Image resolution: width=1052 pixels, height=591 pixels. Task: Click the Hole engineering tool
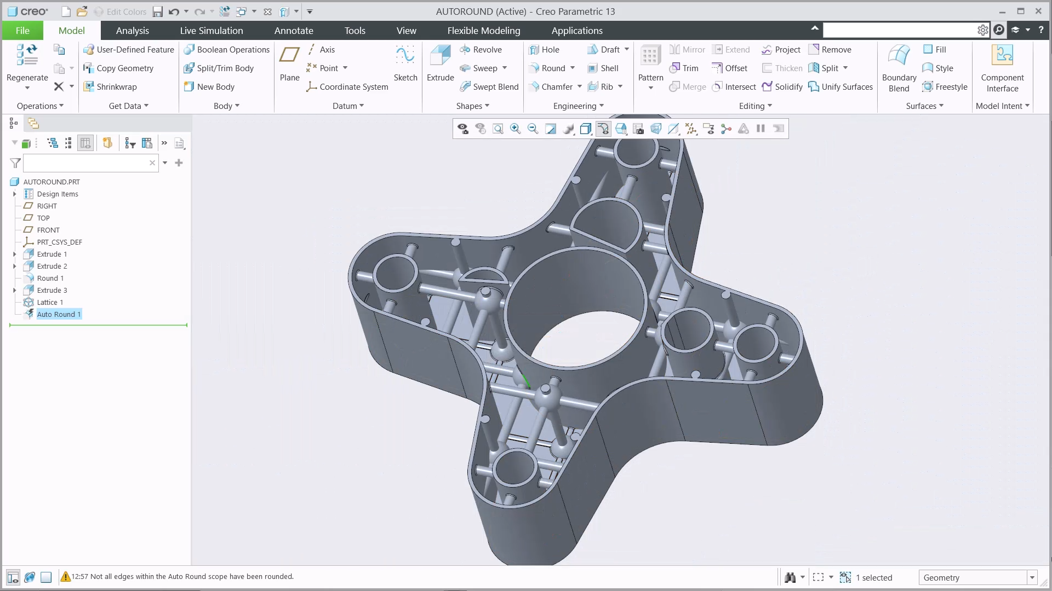click(544, 49)
